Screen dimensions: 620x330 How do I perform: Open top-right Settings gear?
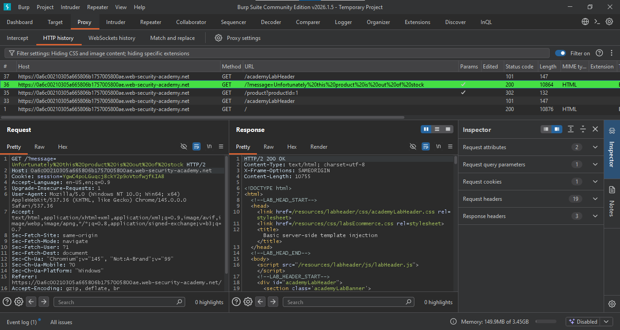coord(610,22)
